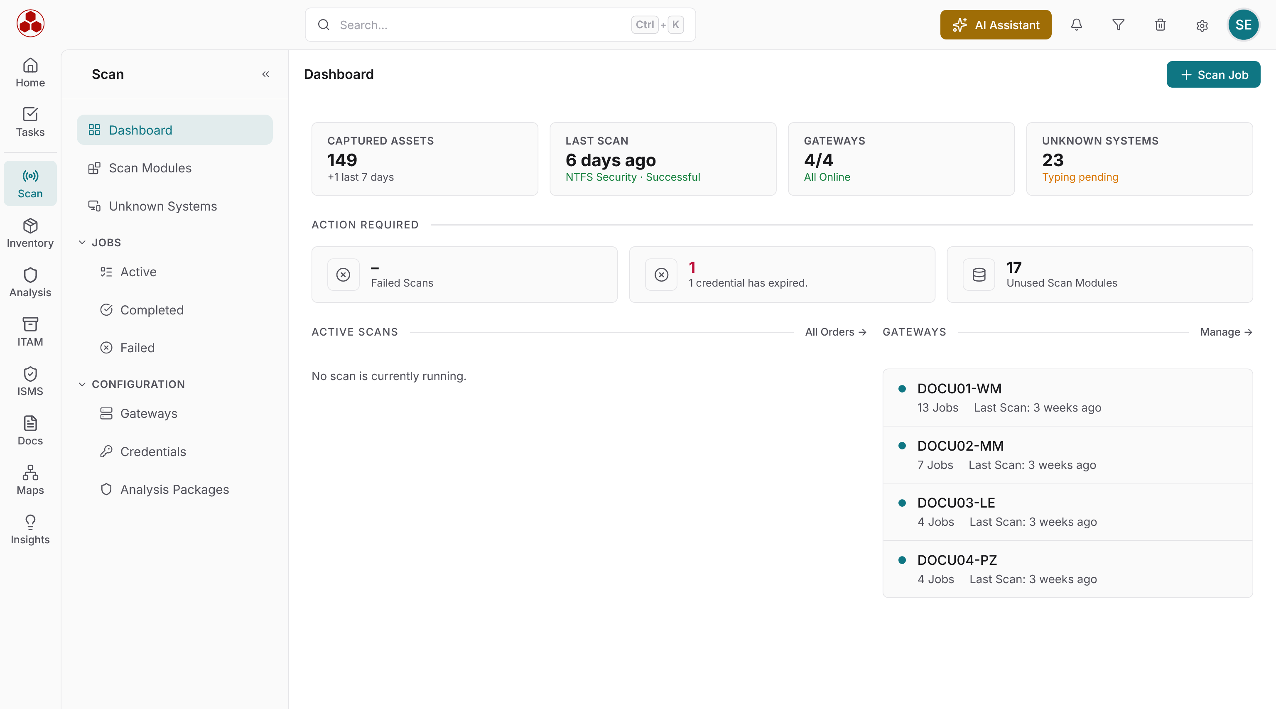Open the Unused Scan Modules card

[1099, 275]
